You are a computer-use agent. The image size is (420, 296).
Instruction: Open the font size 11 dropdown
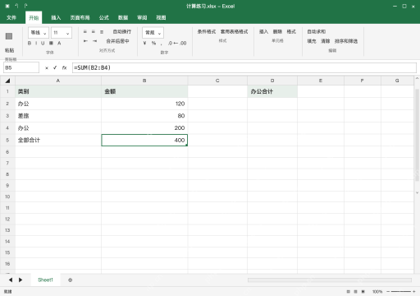(x=62, y=33)
